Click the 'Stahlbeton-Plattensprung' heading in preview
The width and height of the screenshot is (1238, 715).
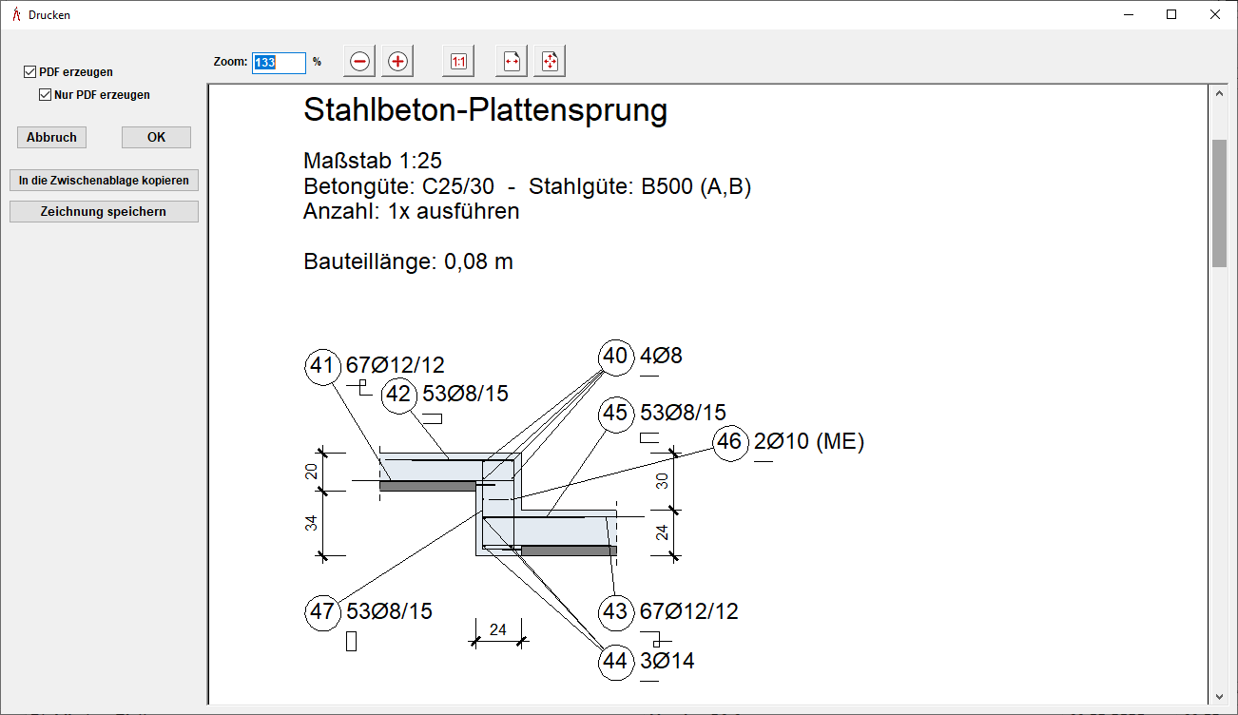tap(485, 111)
